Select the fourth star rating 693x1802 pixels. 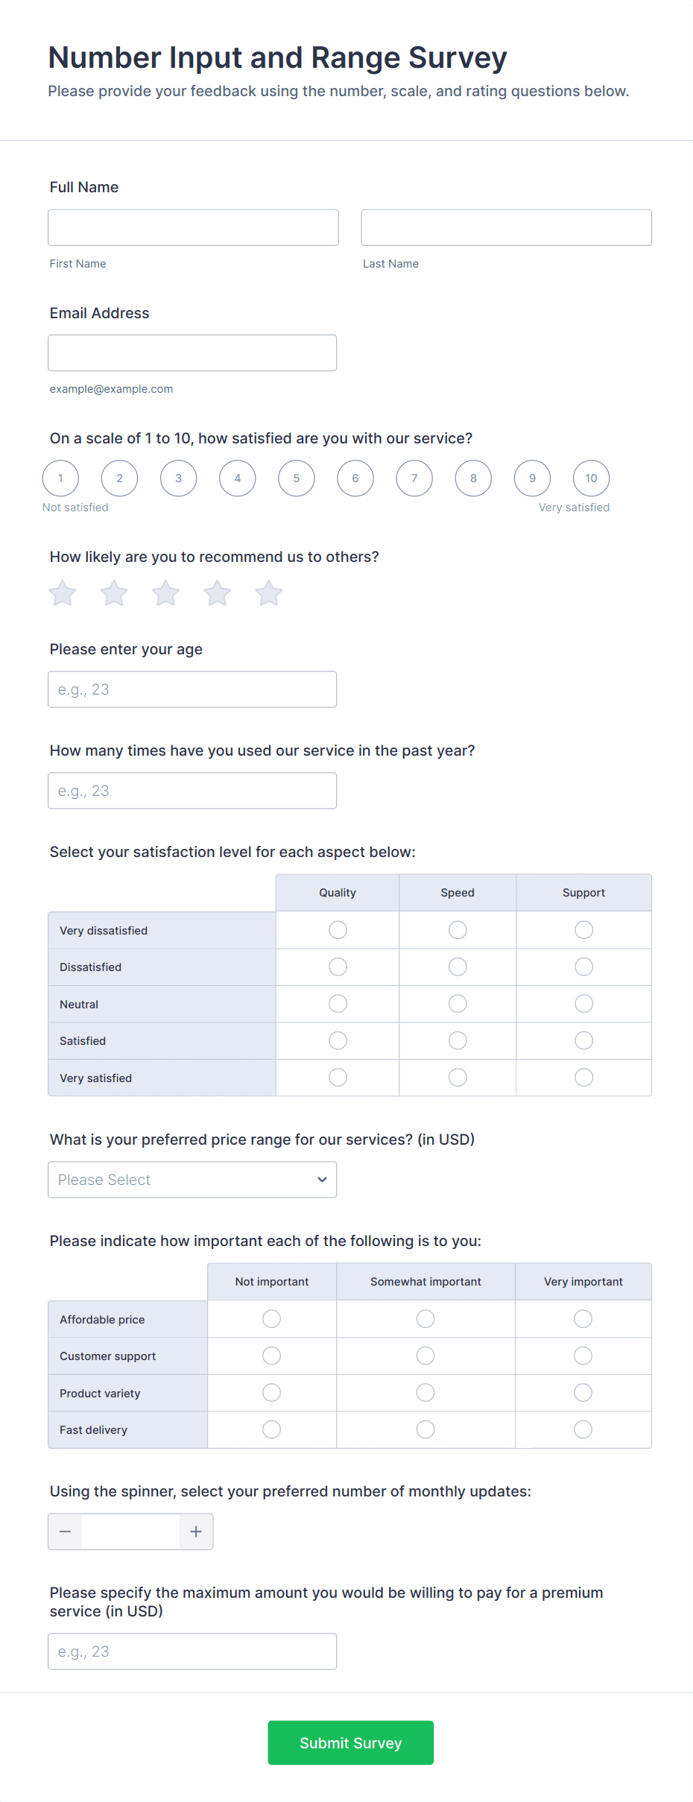(x=218, y=593)
